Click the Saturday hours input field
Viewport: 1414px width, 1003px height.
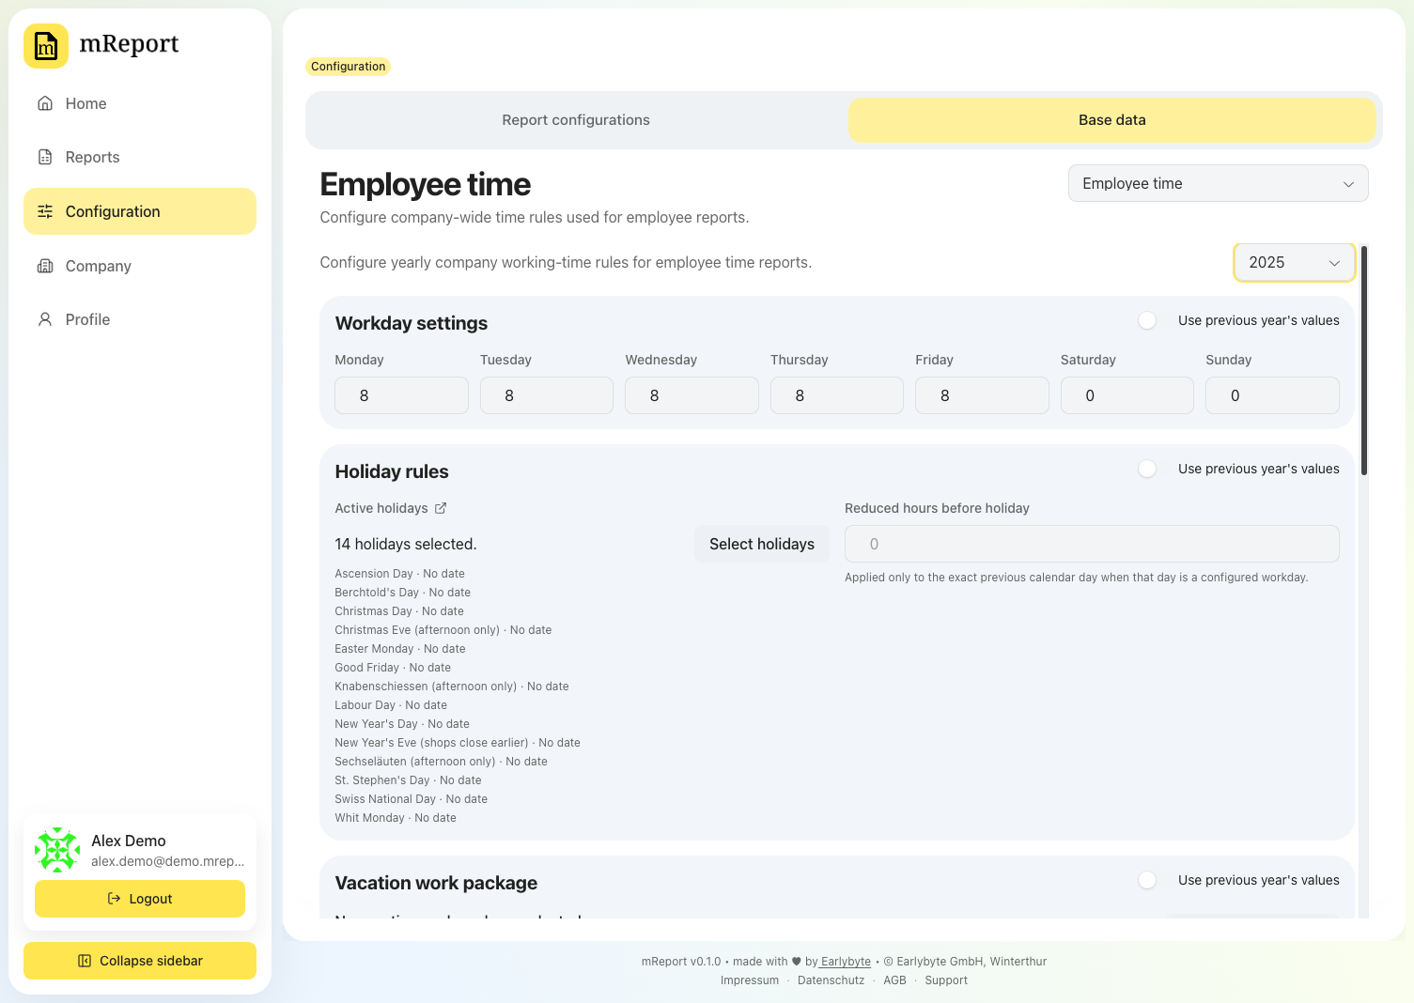pos(1127,395)
